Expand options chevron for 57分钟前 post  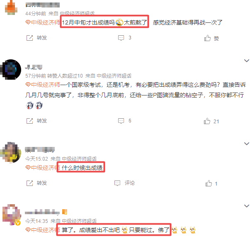click(247, 61)
